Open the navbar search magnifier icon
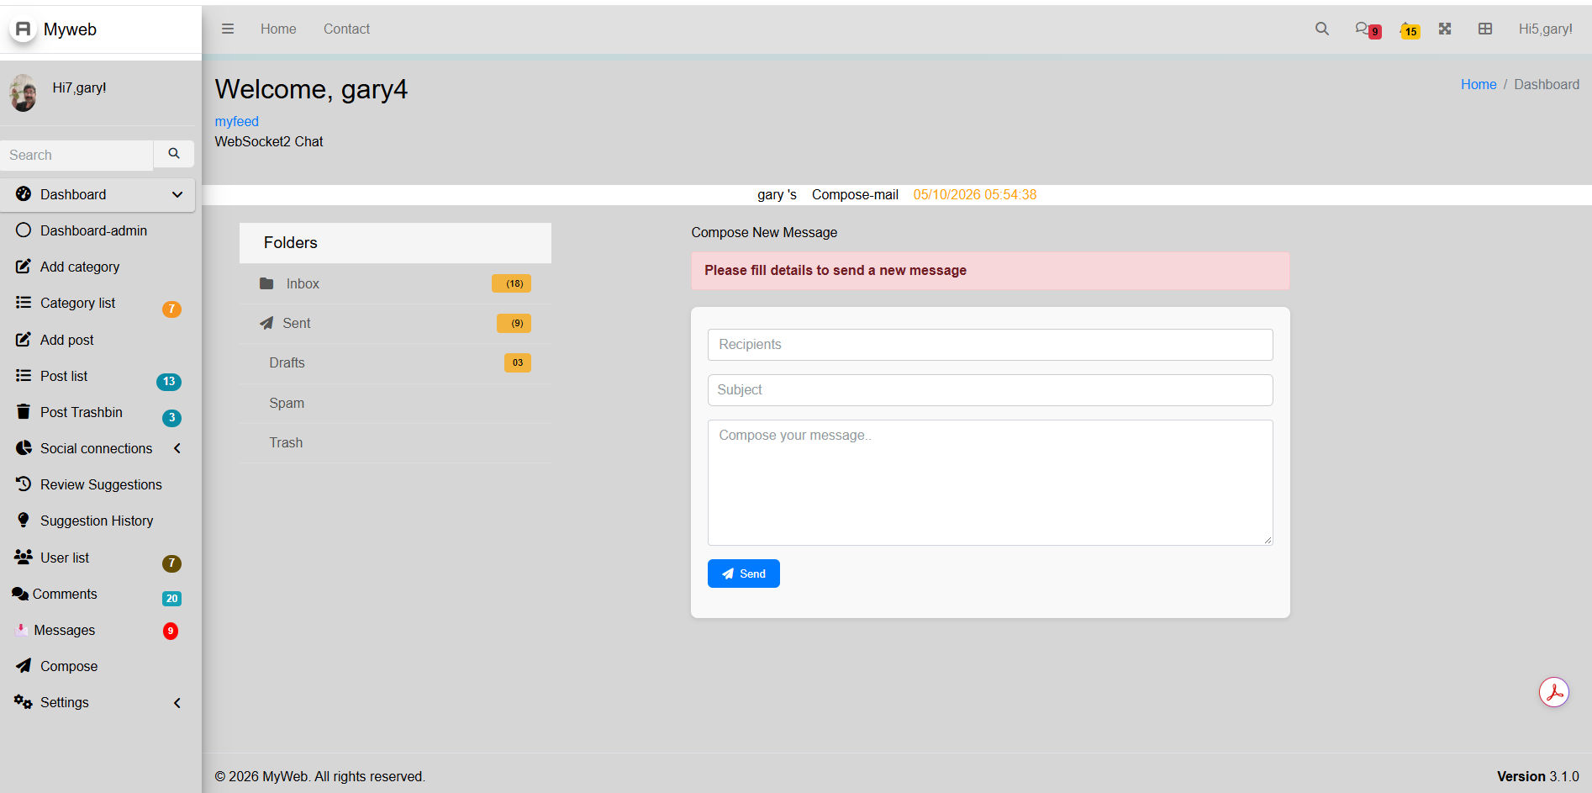 point(1322,29)
